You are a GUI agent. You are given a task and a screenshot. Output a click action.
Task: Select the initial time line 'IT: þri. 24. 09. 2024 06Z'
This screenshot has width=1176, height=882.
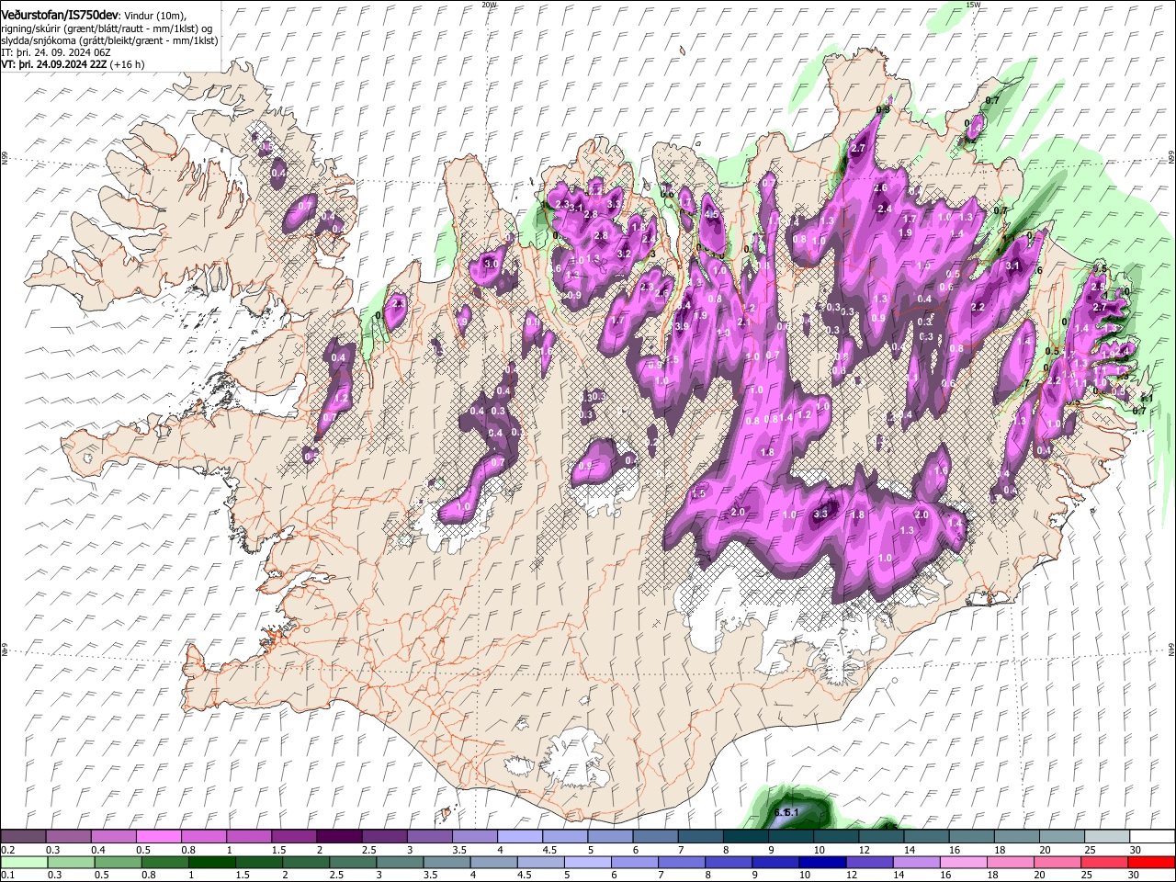tap(56, 52)
